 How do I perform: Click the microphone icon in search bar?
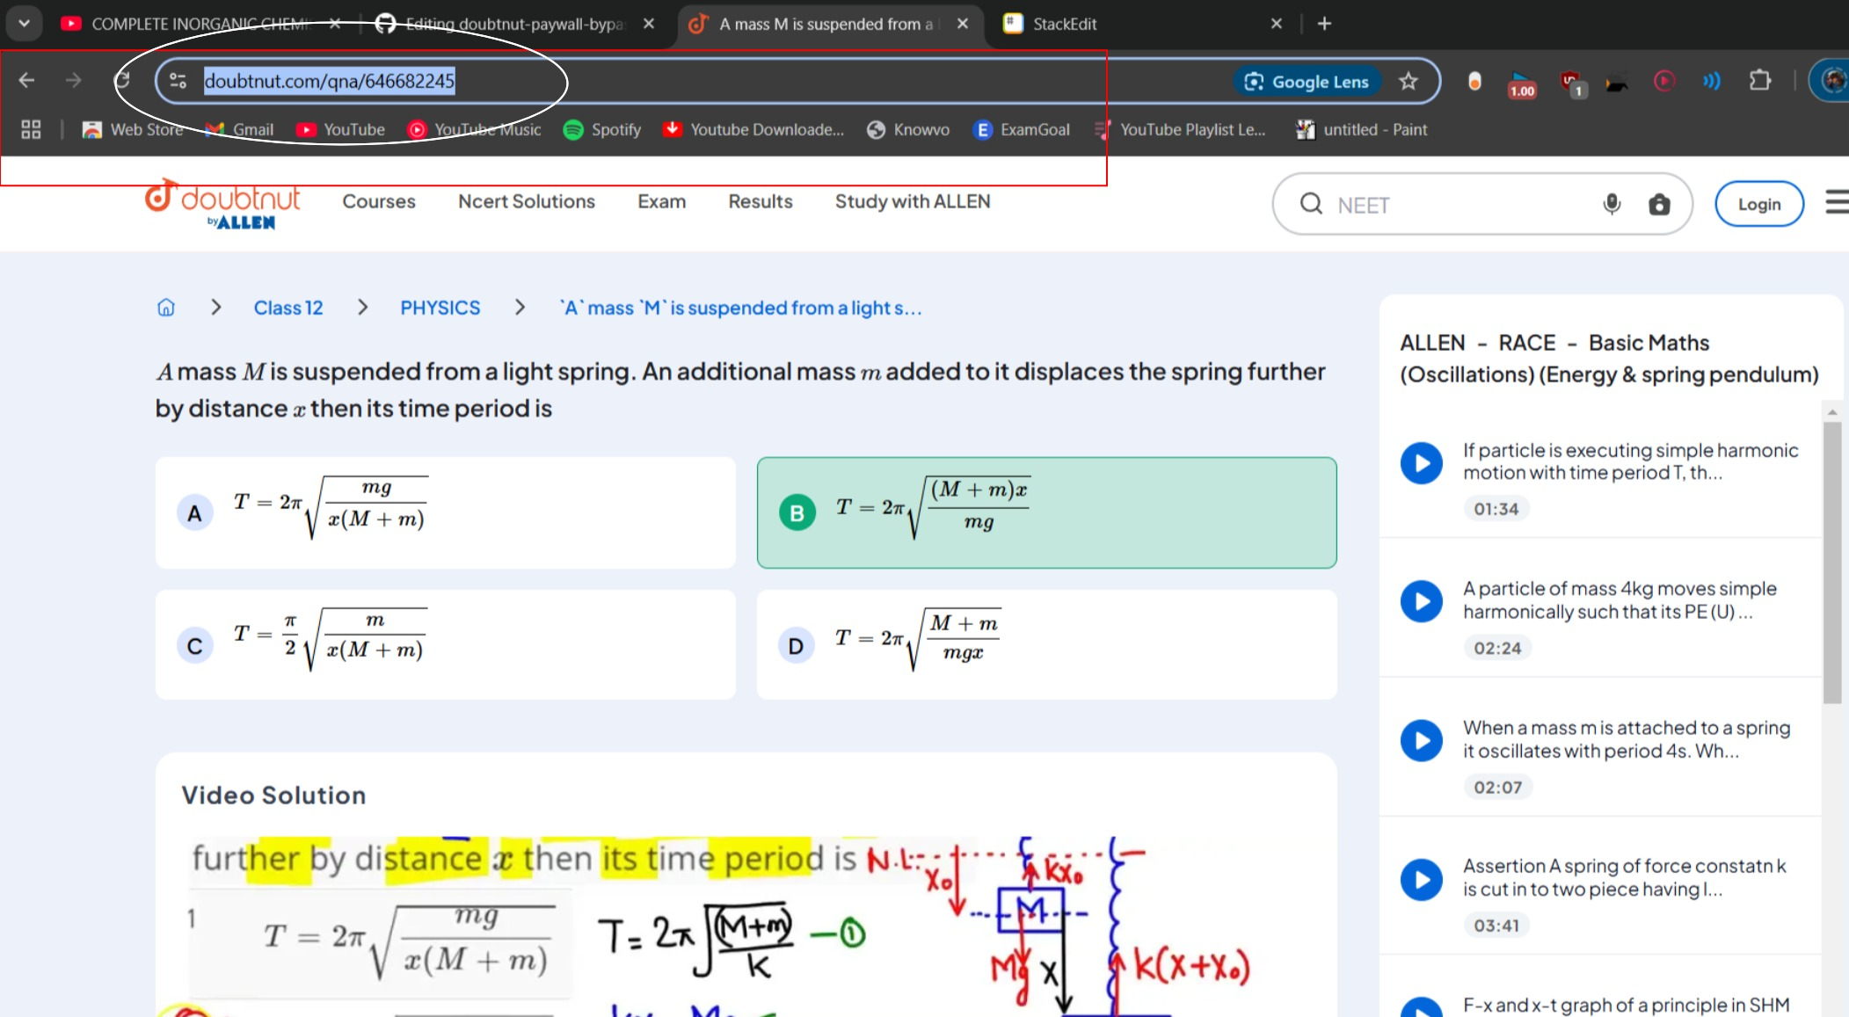1612,204
